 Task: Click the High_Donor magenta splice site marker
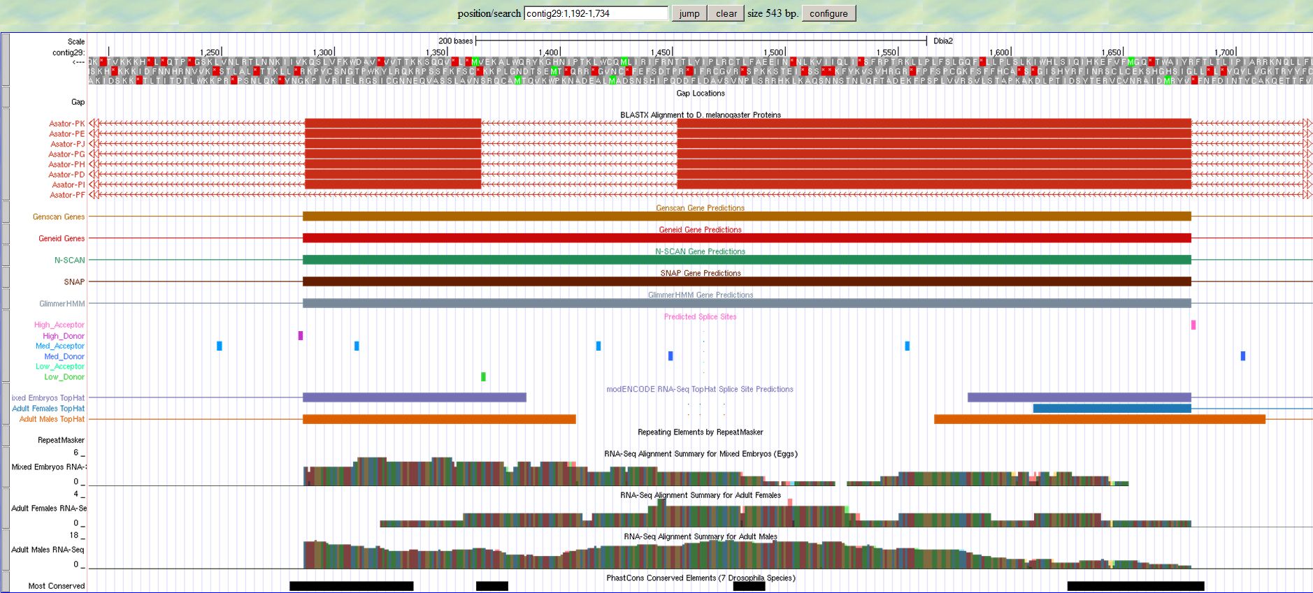[x=301, y=335]
